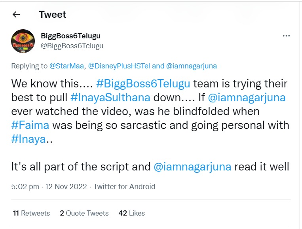View the 2 Quote Tweets
The height and width of the screenshot is (229, 302).
[x=84, y=213]
